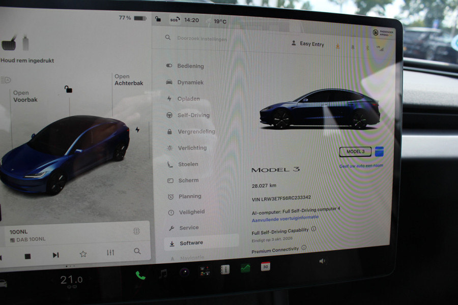Tap the unlock padlock above the car
Image resolution: width=458 pixels, height=305 pixels.
[68, 89]
